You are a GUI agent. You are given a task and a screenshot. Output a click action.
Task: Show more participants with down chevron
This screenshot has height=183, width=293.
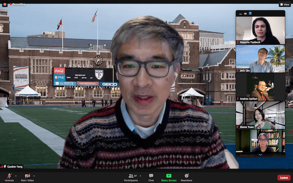[x=260, y=155]
